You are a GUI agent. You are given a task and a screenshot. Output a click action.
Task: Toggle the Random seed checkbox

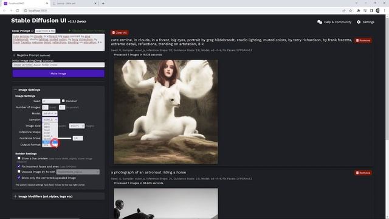[63, 101]
